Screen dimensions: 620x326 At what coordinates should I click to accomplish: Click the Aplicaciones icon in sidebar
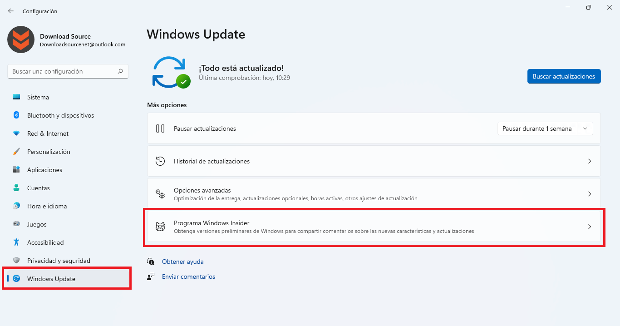coord(16,170)
